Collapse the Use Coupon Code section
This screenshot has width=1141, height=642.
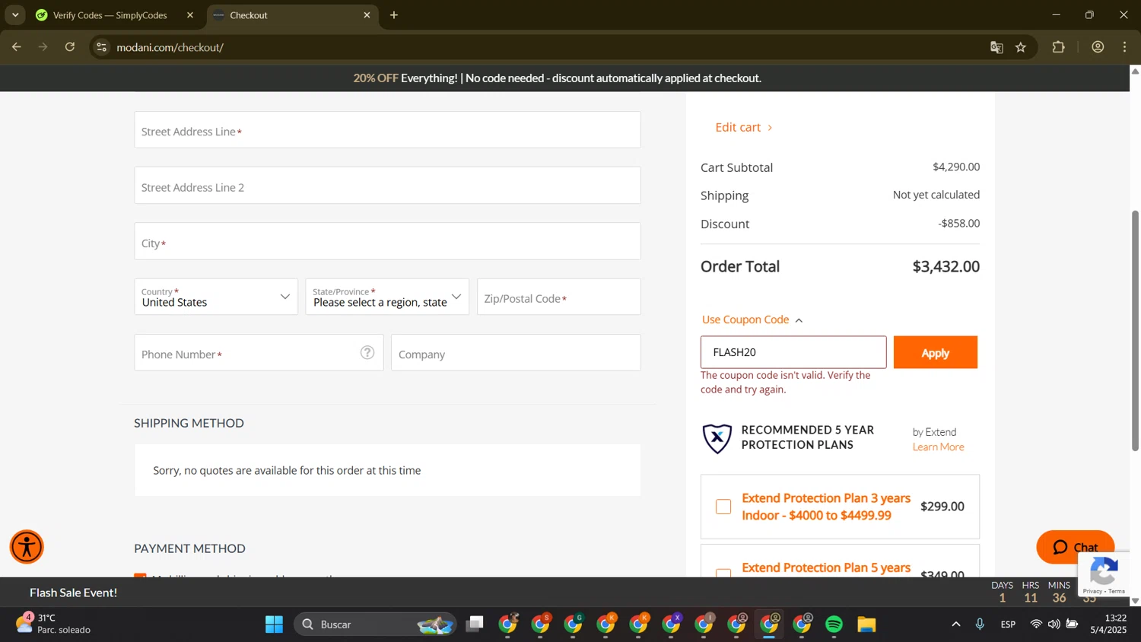click(x=752, y=319)
